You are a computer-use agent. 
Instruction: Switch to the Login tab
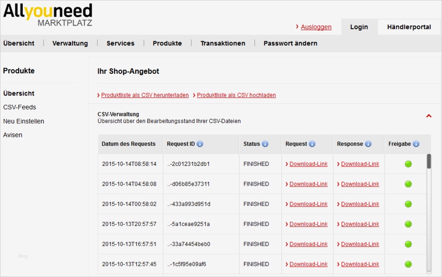(x=359, y=27)
